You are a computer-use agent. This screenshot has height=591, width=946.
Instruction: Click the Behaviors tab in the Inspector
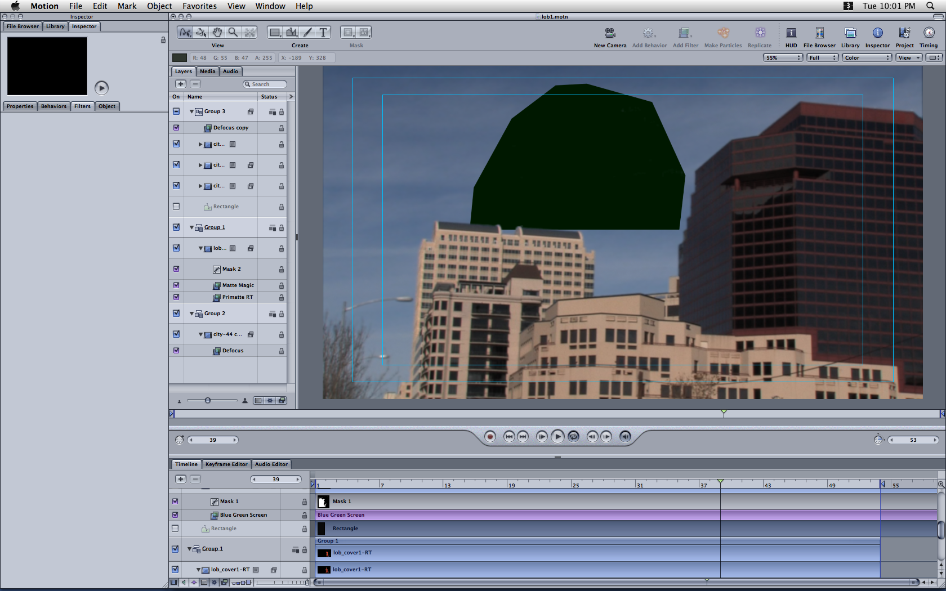[53, 106]
